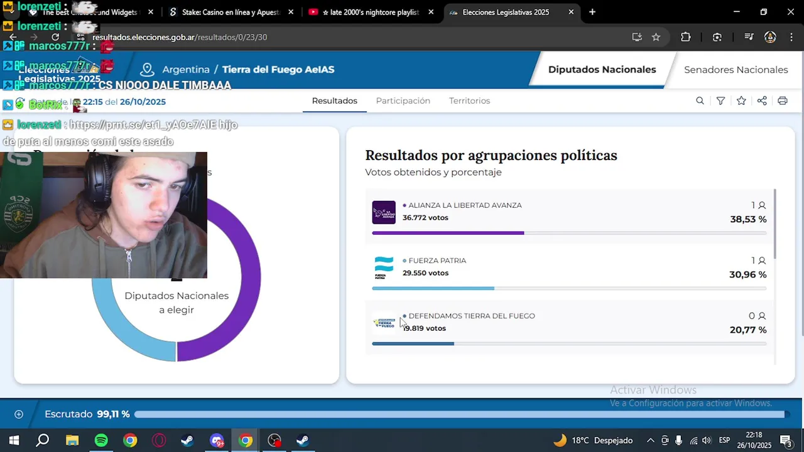The width and height of the screenshot is (804, 452).
Task: Click Alianza La Libertad Avanza purple vote bar
Action: (448, 233)
